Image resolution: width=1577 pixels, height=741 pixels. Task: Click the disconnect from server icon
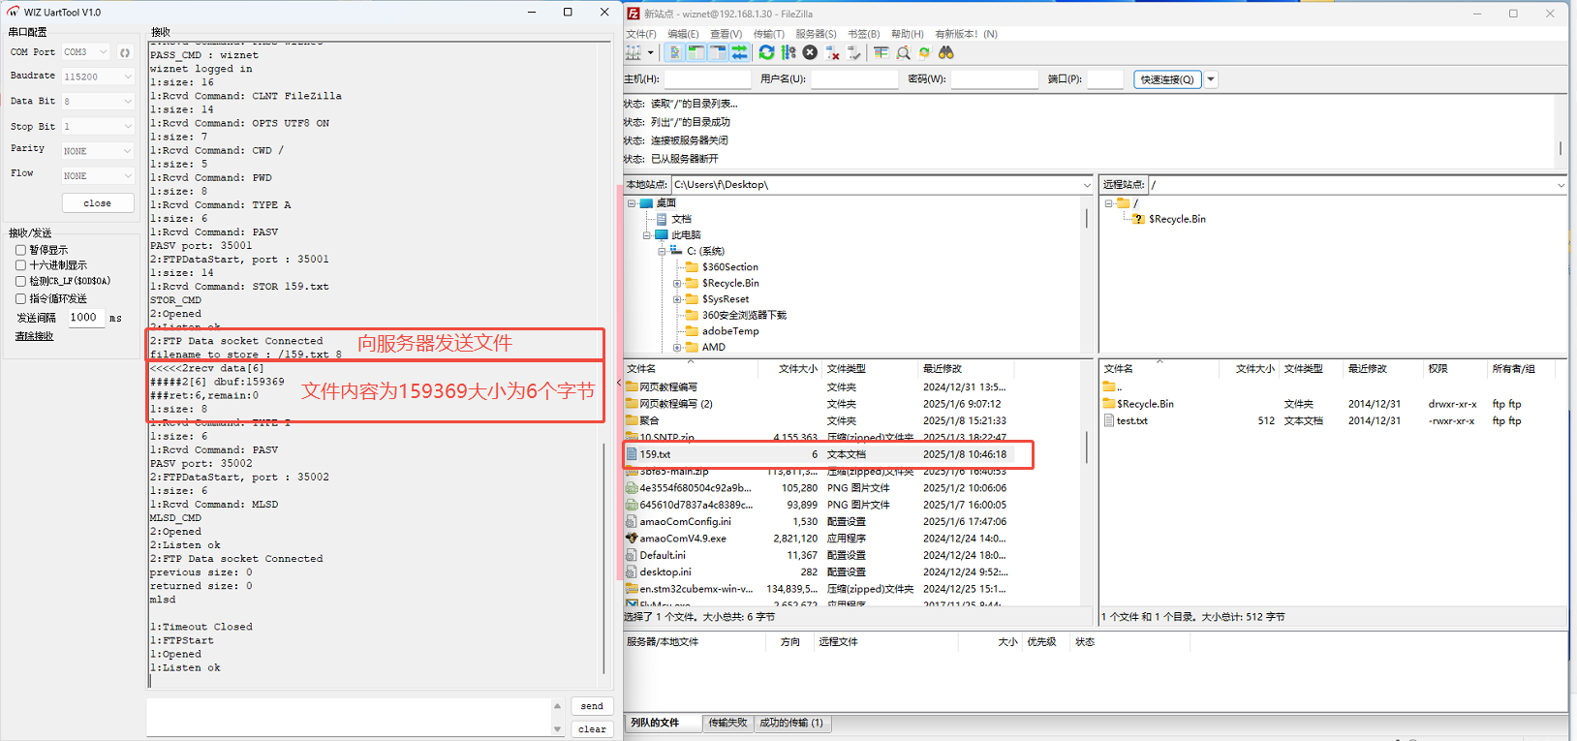click(832, 53)
